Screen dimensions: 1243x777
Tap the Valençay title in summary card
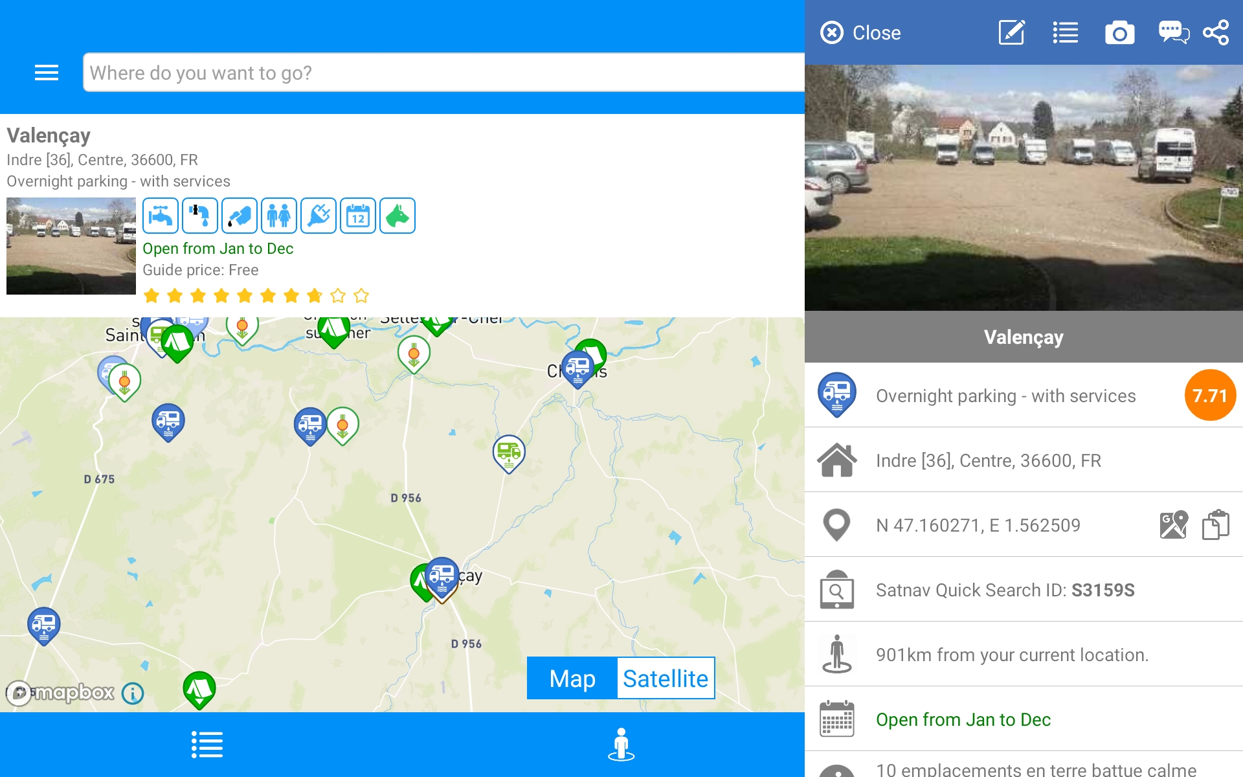coord(49,135)
